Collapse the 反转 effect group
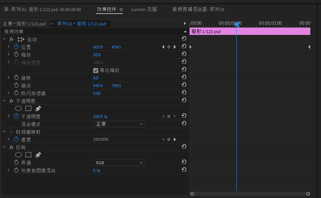The height and width of the screenshot is (198, 321). click(x=4, y=147)
